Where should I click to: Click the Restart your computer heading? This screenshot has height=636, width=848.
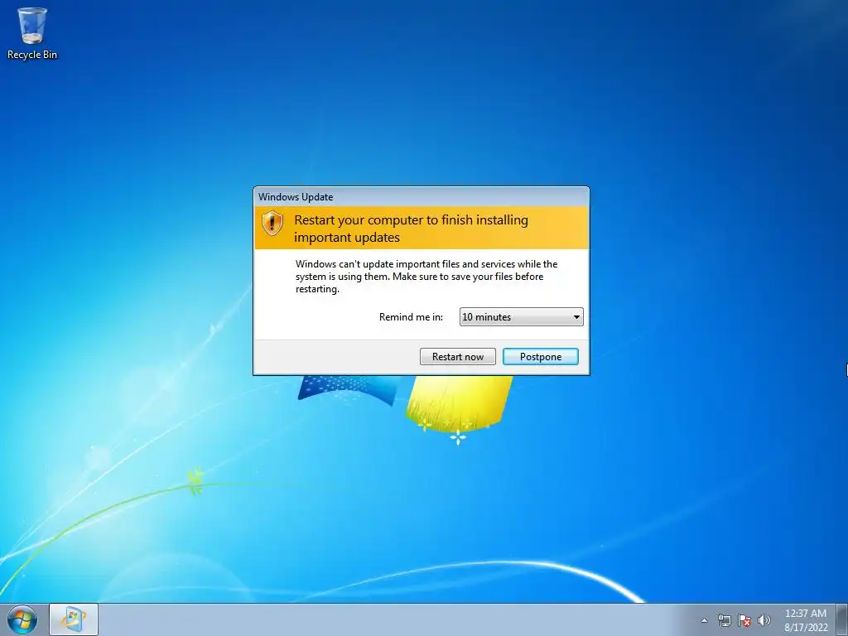pos(411,229)
